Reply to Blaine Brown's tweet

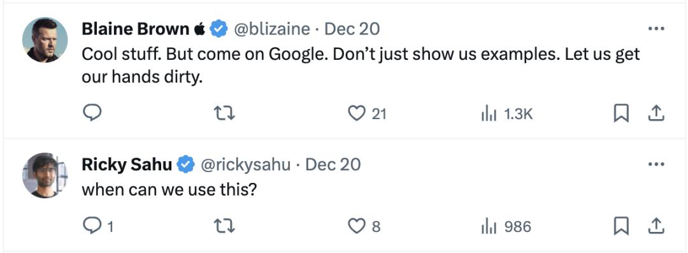[x=92, y=113]
